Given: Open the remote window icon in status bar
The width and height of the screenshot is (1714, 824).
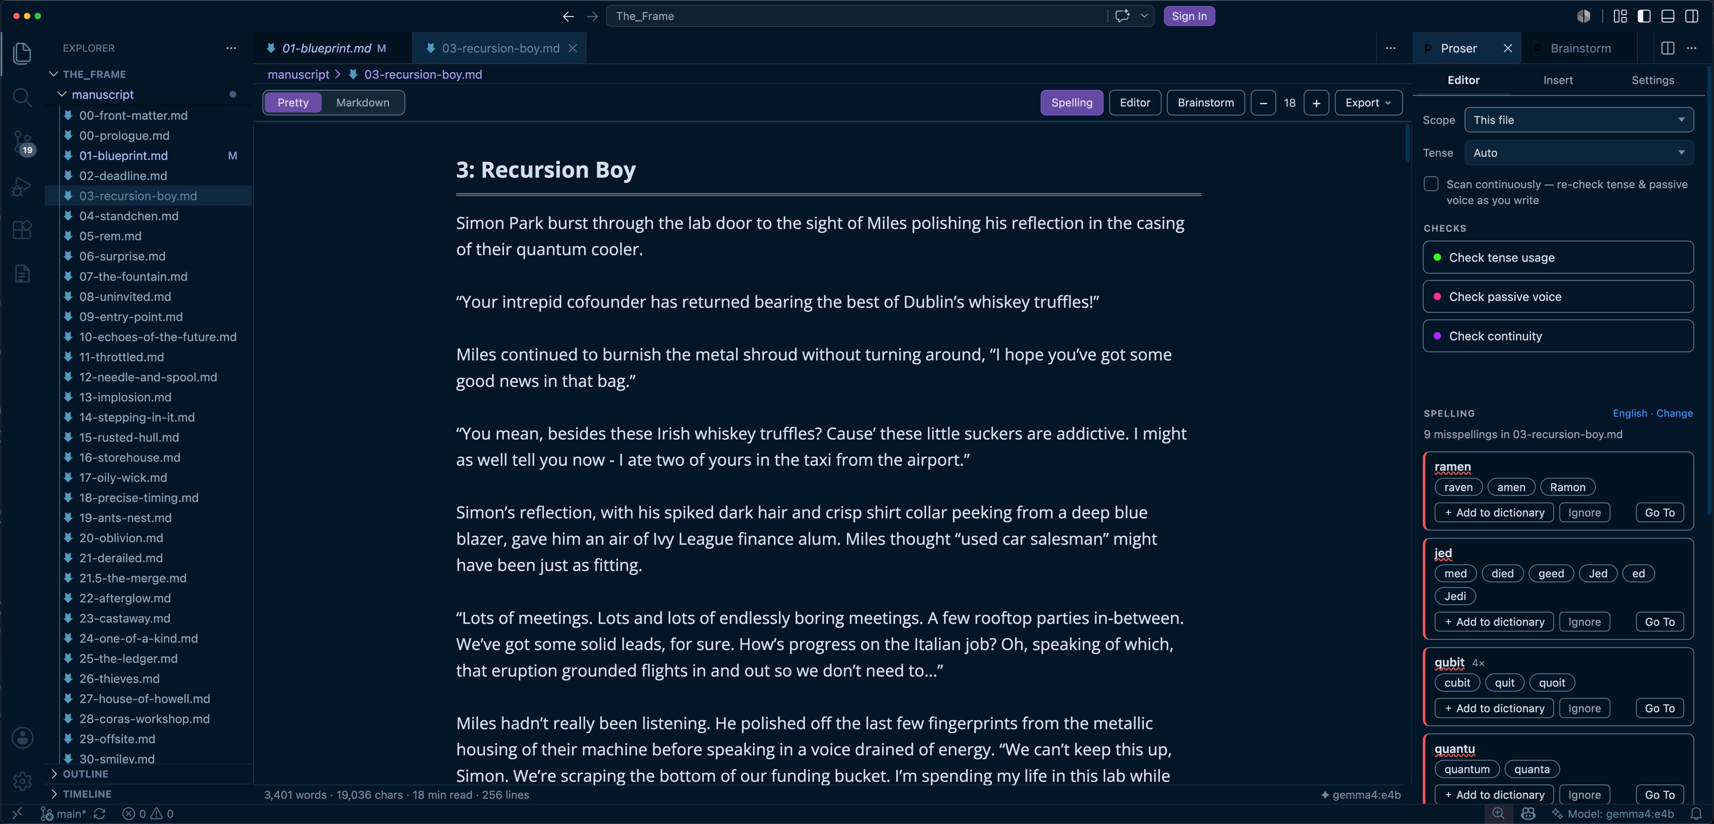Looking at the screenshot, I should click(x=17, y=813).
